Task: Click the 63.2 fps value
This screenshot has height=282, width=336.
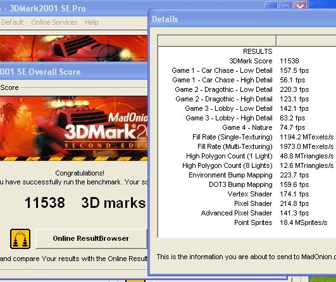Action: (292, 118)
